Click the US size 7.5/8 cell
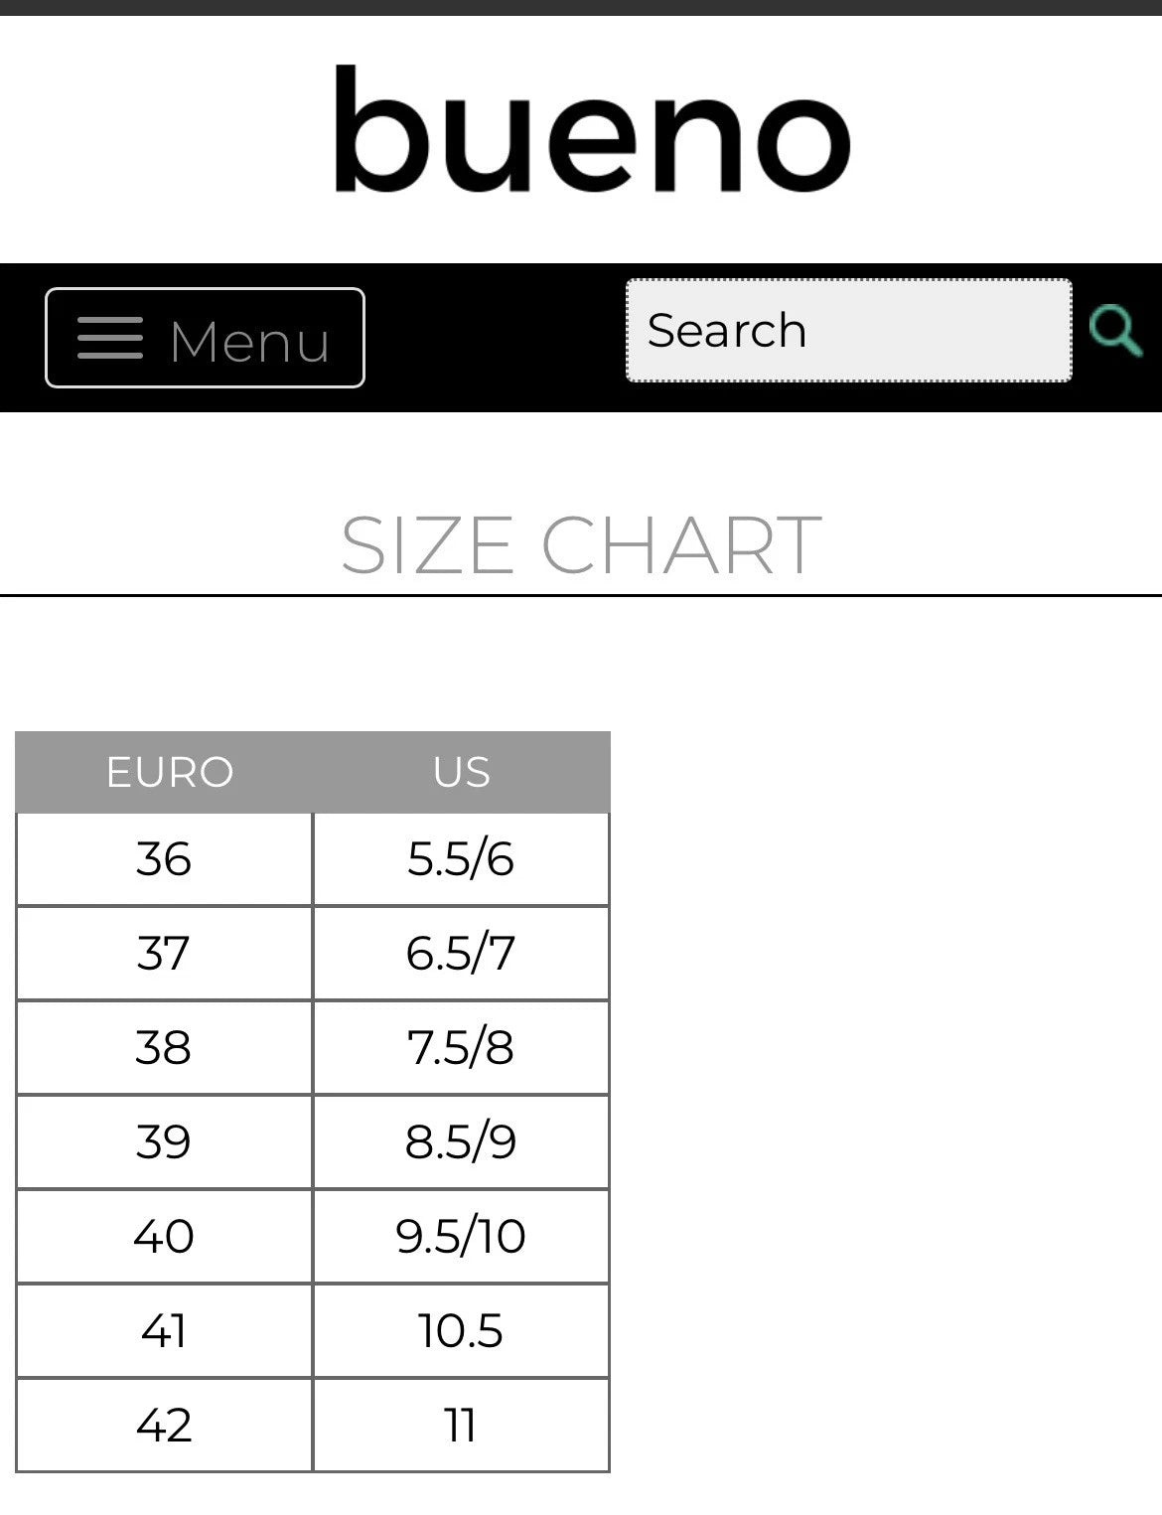 [x=461, y=1047]
